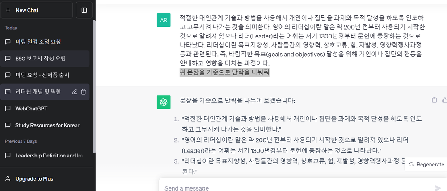The width and height of the screenshot is (447, 191).
Task: Open the WebChatGPT conversation
Action: [x=32, y=108]
